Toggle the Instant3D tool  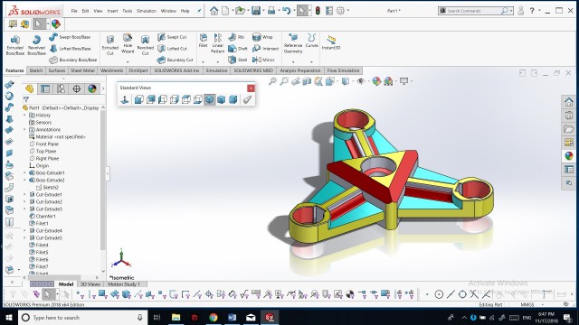331,42
